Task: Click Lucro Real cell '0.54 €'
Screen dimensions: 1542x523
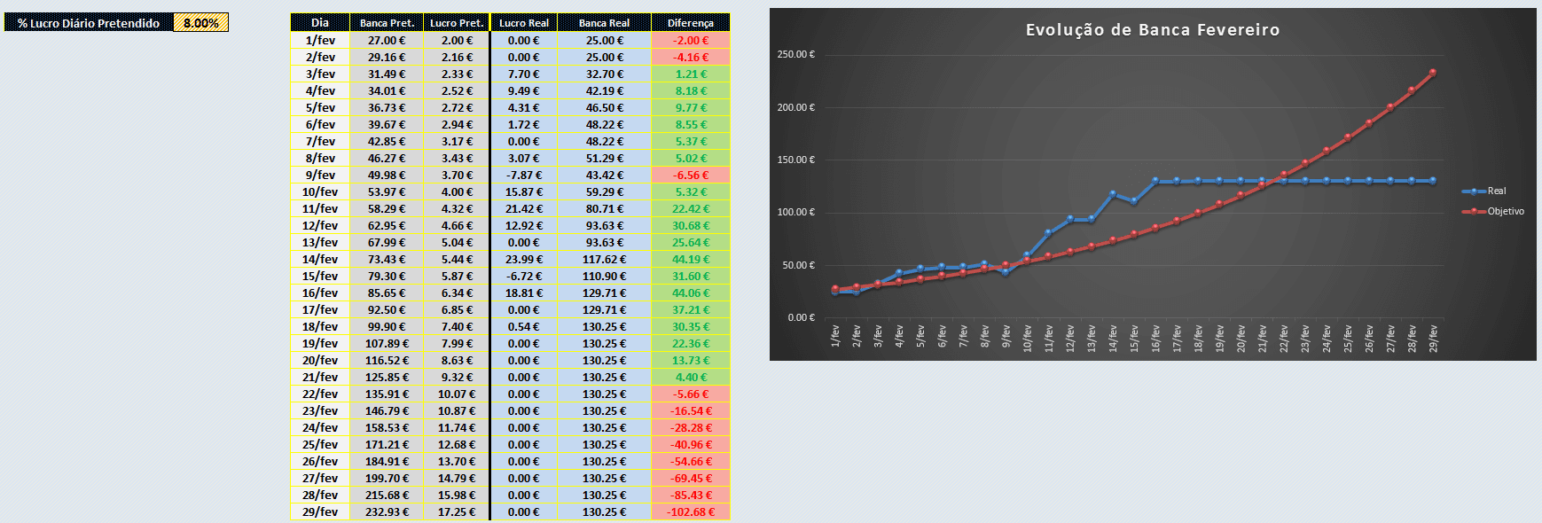Action: [524, 326]
